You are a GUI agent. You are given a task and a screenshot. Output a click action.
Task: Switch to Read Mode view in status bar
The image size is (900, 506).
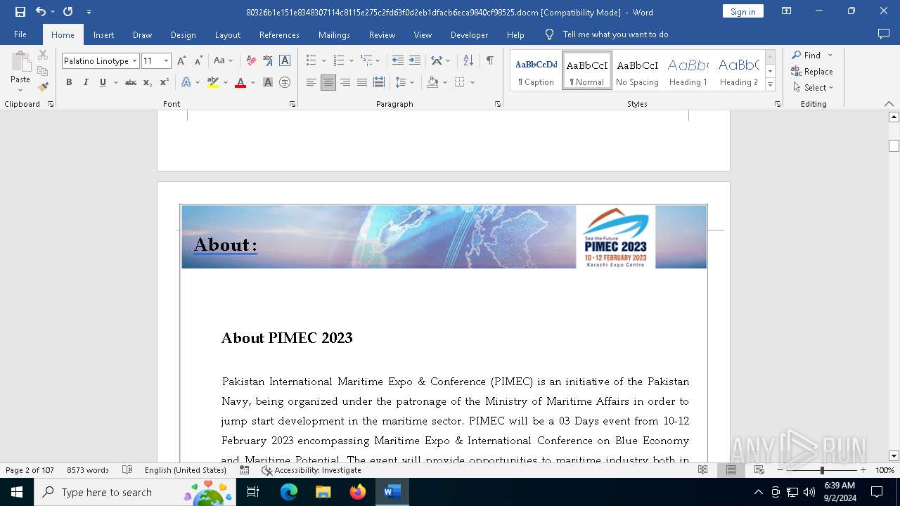point(703,470)
